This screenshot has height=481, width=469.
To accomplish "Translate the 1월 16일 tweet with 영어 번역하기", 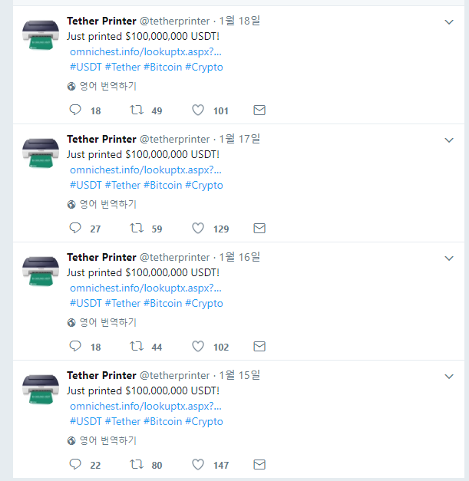I will [107, 322].
